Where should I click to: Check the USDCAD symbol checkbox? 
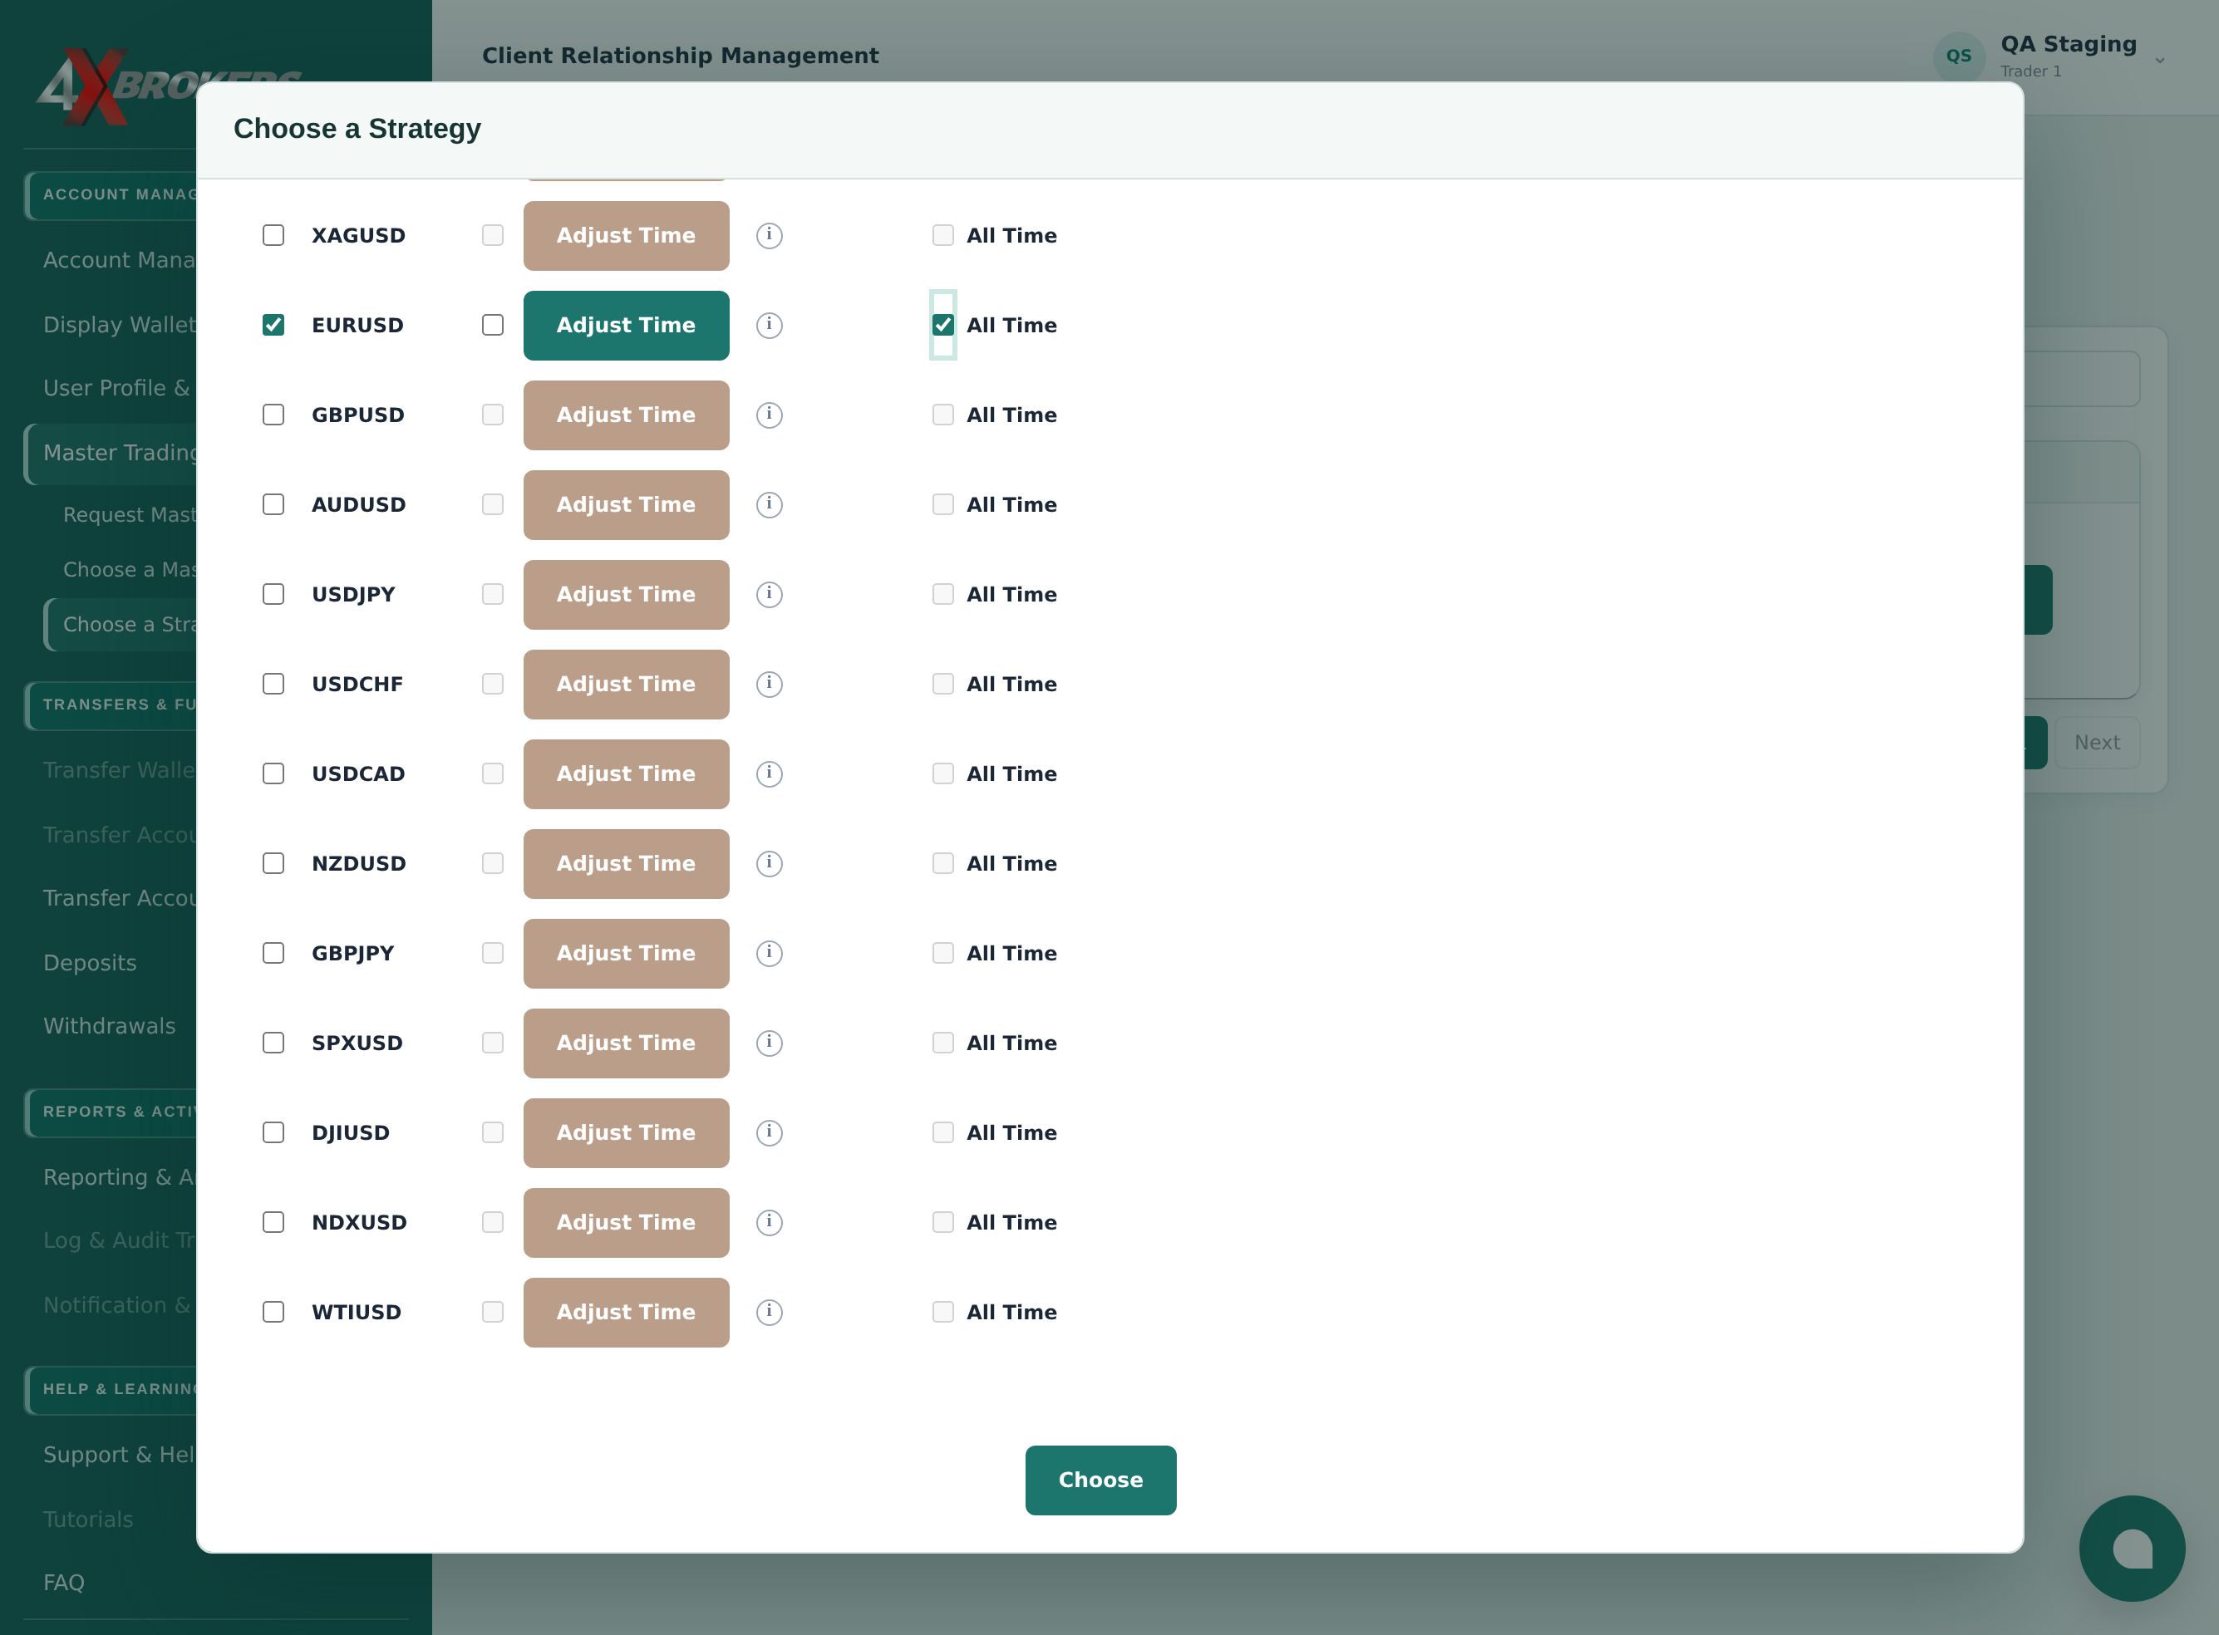pyautogui.click(x=273, y=774)
